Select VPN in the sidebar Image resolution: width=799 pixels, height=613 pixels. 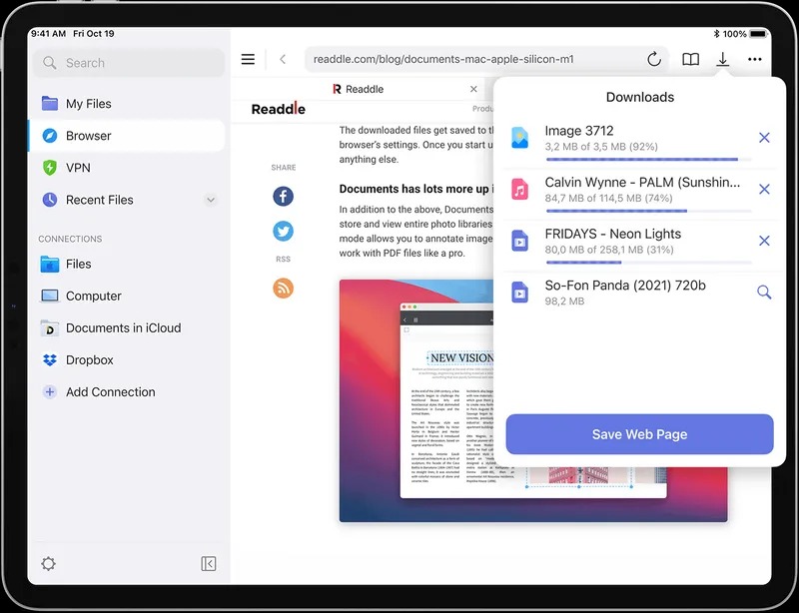[x=78, y=168]
